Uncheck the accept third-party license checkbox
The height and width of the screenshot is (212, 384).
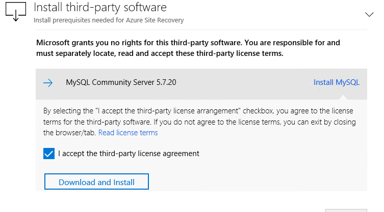49,154
